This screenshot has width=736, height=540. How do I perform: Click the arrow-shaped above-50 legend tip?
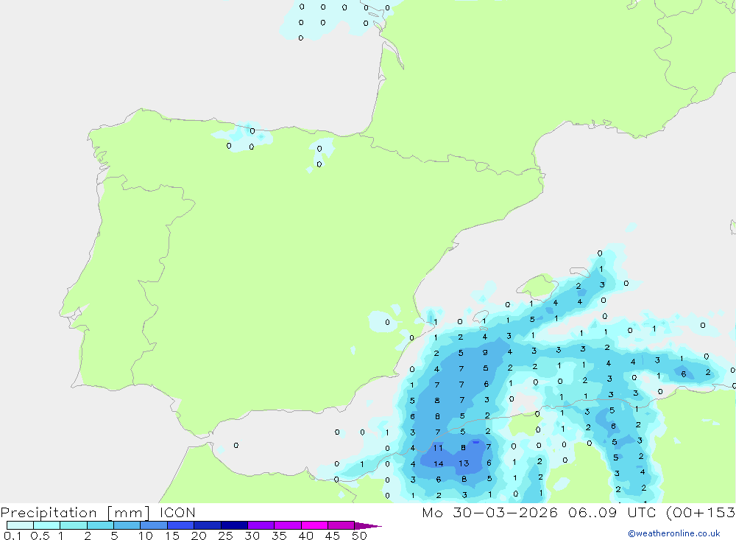[x=368, y=526]
